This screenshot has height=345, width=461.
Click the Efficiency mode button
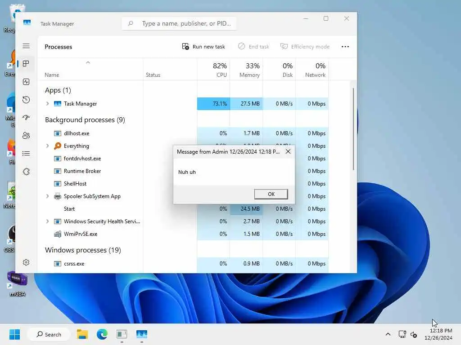305,47
